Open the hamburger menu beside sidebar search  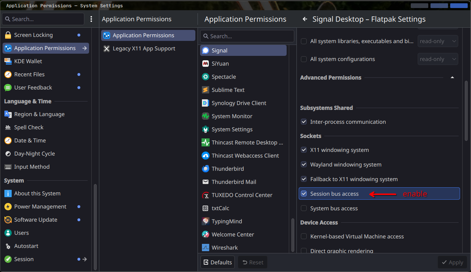(91, 19)
